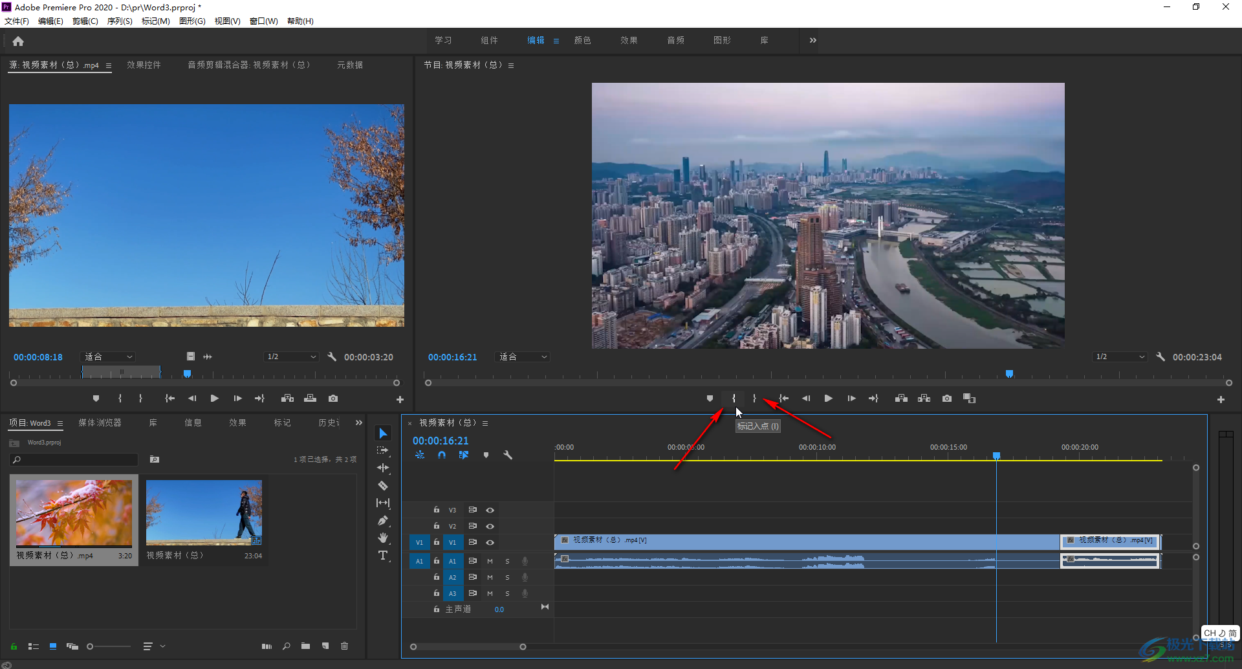
Task: Open Comparison View in Program monitor
Action: [x=969, y=399]
